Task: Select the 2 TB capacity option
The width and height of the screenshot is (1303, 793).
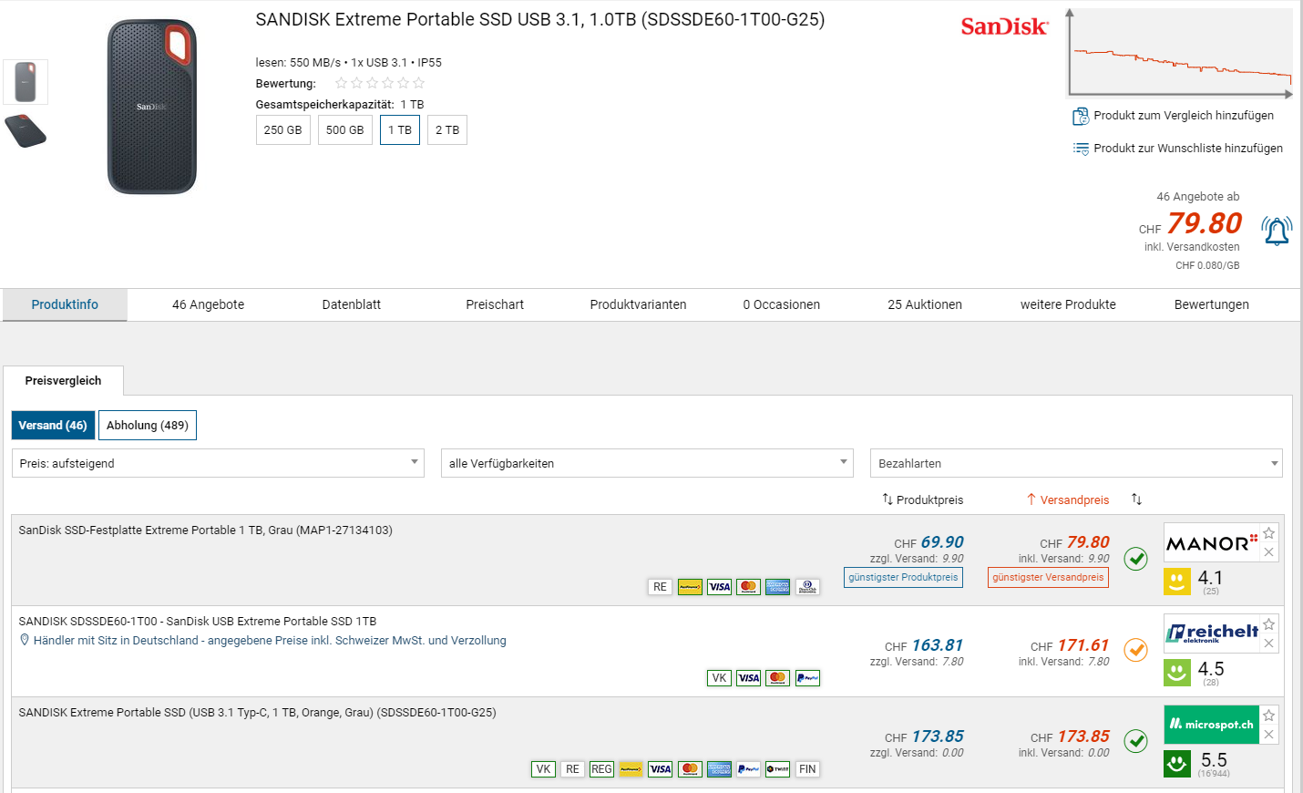Action: pos(447,130)
